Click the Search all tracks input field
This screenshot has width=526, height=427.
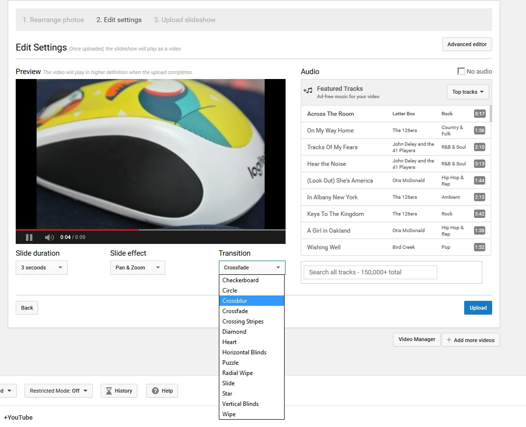370,272
